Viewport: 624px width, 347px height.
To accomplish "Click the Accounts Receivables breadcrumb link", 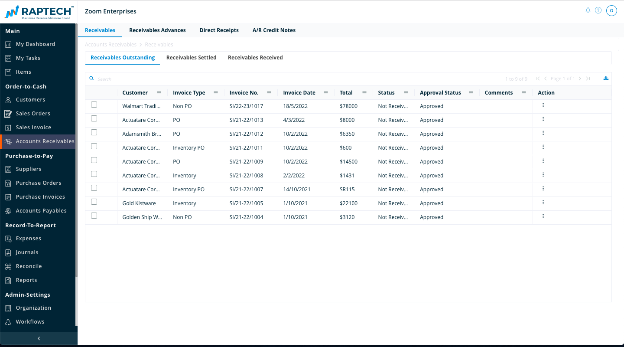I will (x=110, y=45).
